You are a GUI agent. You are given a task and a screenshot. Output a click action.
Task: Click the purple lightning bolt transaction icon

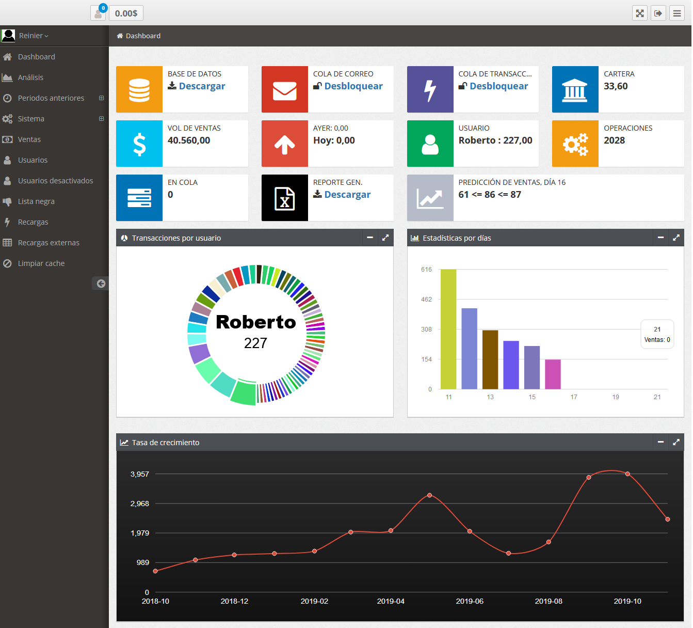pyautogui.click(x=430, y=89)
